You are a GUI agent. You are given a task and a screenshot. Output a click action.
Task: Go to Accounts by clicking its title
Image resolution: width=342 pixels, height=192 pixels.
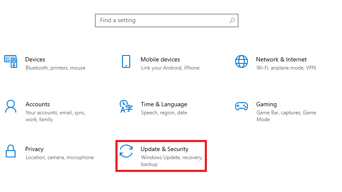click(x=38, y=104)
